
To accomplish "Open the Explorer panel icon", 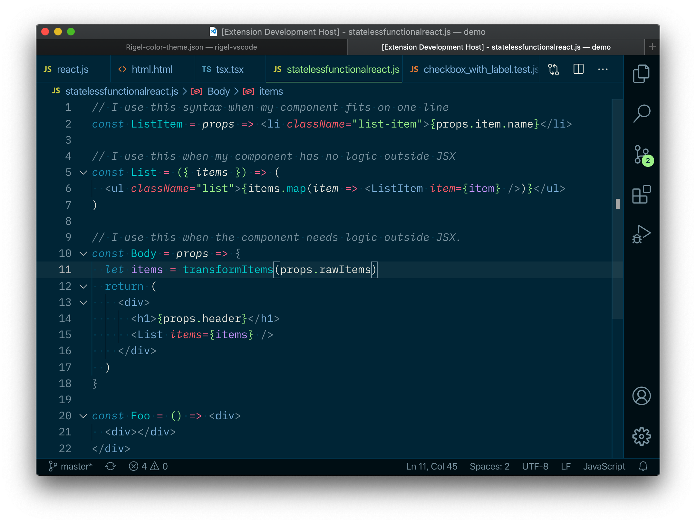I will (x=641, y=73).
